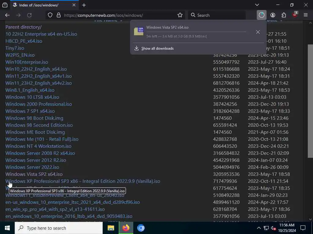Viewport: 313px width, 234px height.
Task: Open Show all downloads
Action: tap(157, 48)
